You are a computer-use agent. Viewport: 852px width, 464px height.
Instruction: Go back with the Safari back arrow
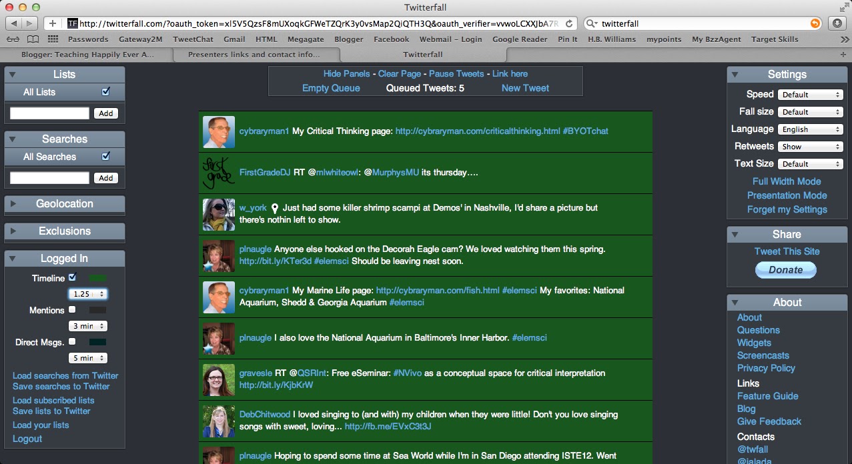13,23
